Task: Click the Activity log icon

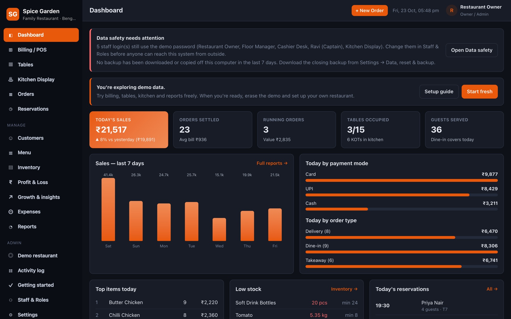Action: pyautogui.click(x=11, y=271)
